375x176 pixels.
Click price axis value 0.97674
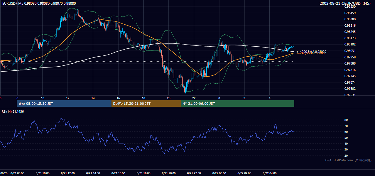tap(350, 82)
